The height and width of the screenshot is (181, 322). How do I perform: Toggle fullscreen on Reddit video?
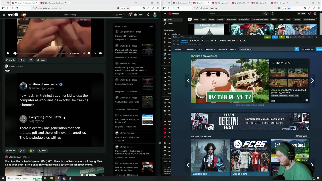pos(95,53)
